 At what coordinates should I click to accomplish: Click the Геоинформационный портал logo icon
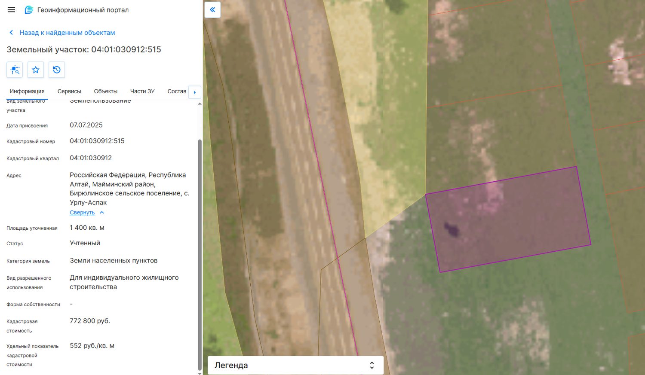[29, 10]
